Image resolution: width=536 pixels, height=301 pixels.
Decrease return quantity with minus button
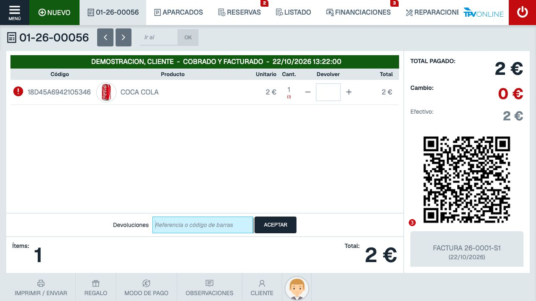click(308, 92)
